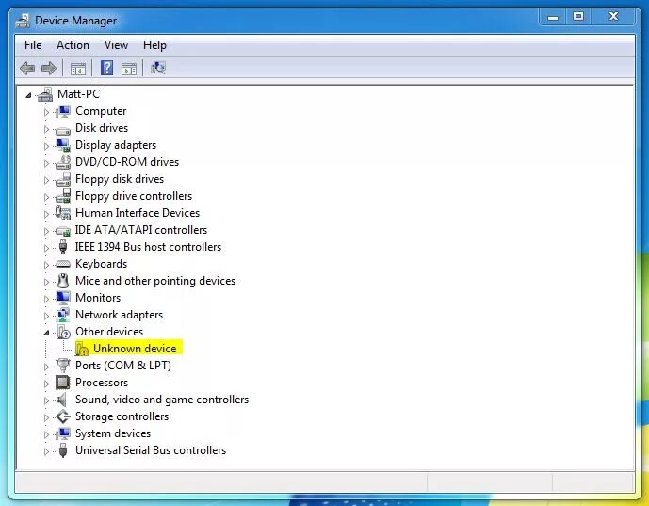Open the blue Help toolbar icon
Viewport: 649px width, 506px height.
click(x=106, y=68)
